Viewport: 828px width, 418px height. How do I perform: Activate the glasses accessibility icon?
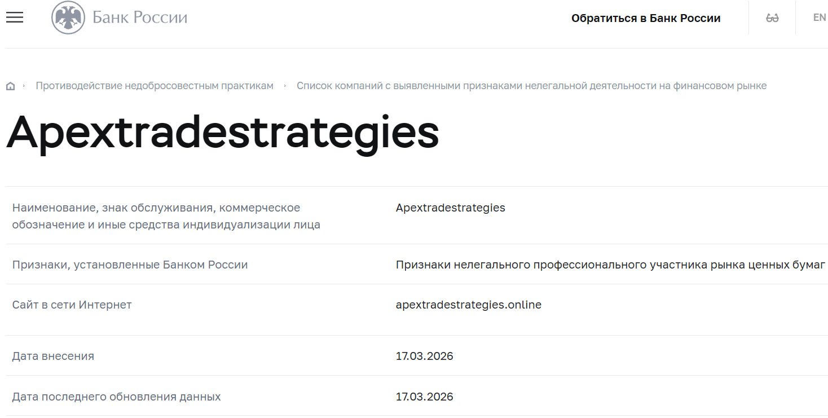pos(772,17)
